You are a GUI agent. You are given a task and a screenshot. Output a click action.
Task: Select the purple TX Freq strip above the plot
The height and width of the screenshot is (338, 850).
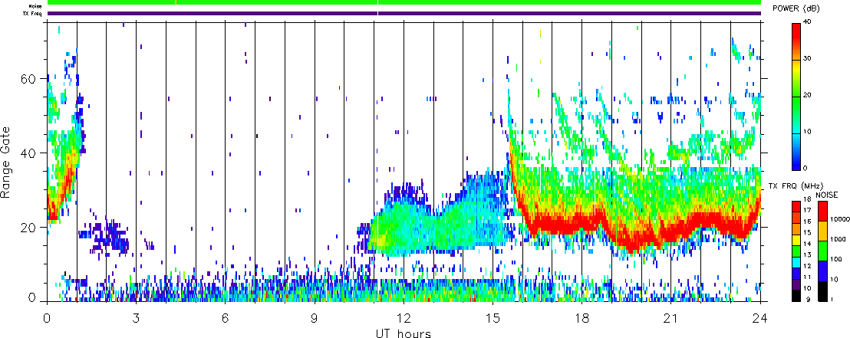(404, 12)
